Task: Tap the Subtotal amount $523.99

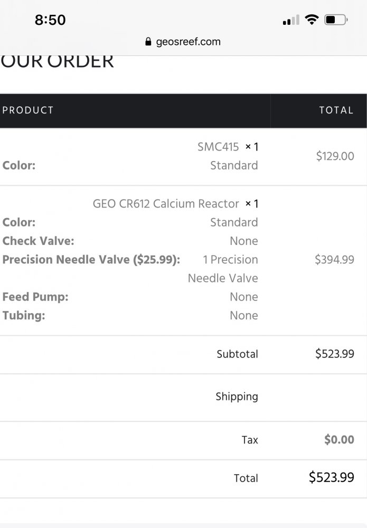Action: [334, 354]
